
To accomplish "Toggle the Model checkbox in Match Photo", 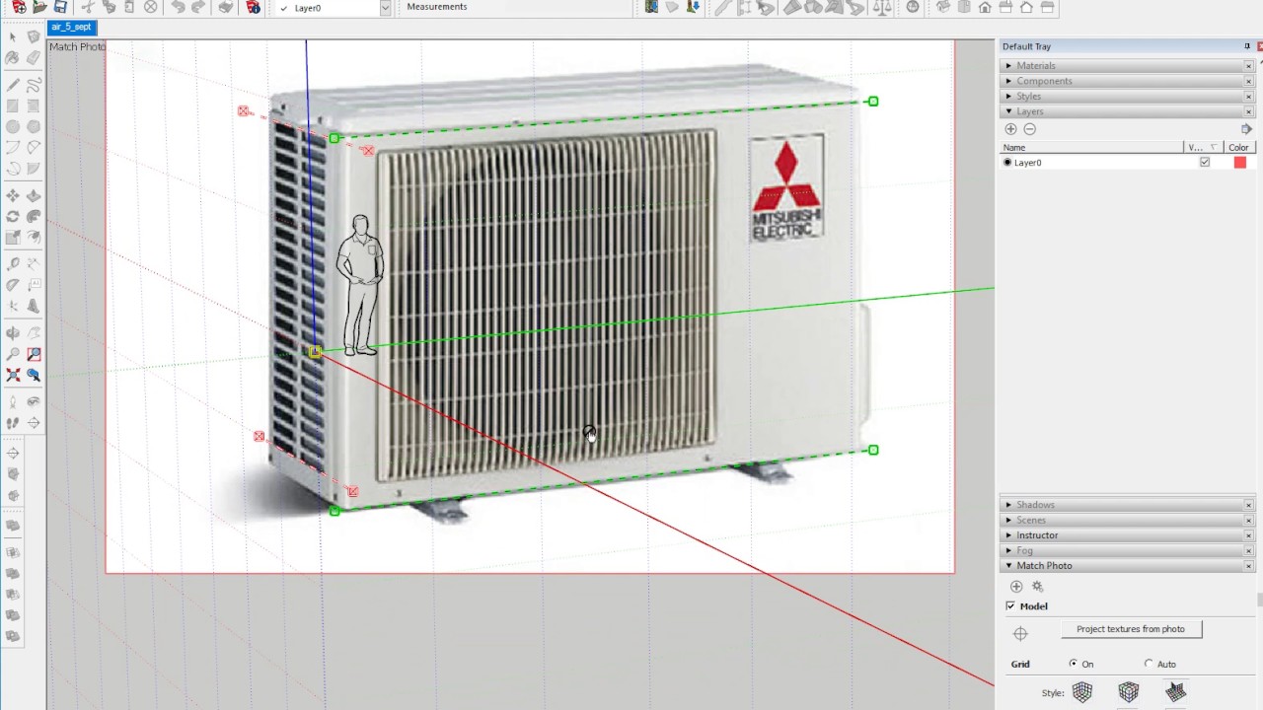I will (x=1010, y=606).
